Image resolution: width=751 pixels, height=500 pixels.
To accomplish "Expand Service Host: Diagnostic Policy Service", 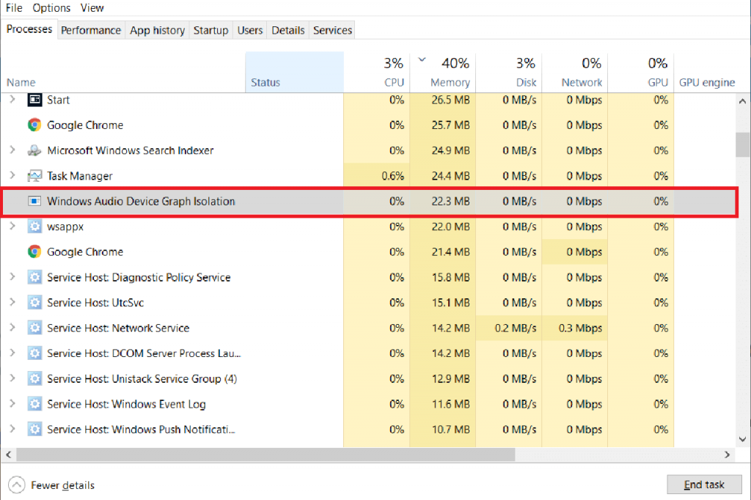I will click(12, 277).
